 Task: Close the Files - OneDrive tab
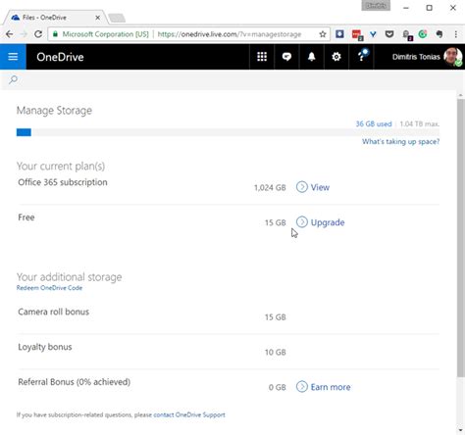[x=97, y=18]
